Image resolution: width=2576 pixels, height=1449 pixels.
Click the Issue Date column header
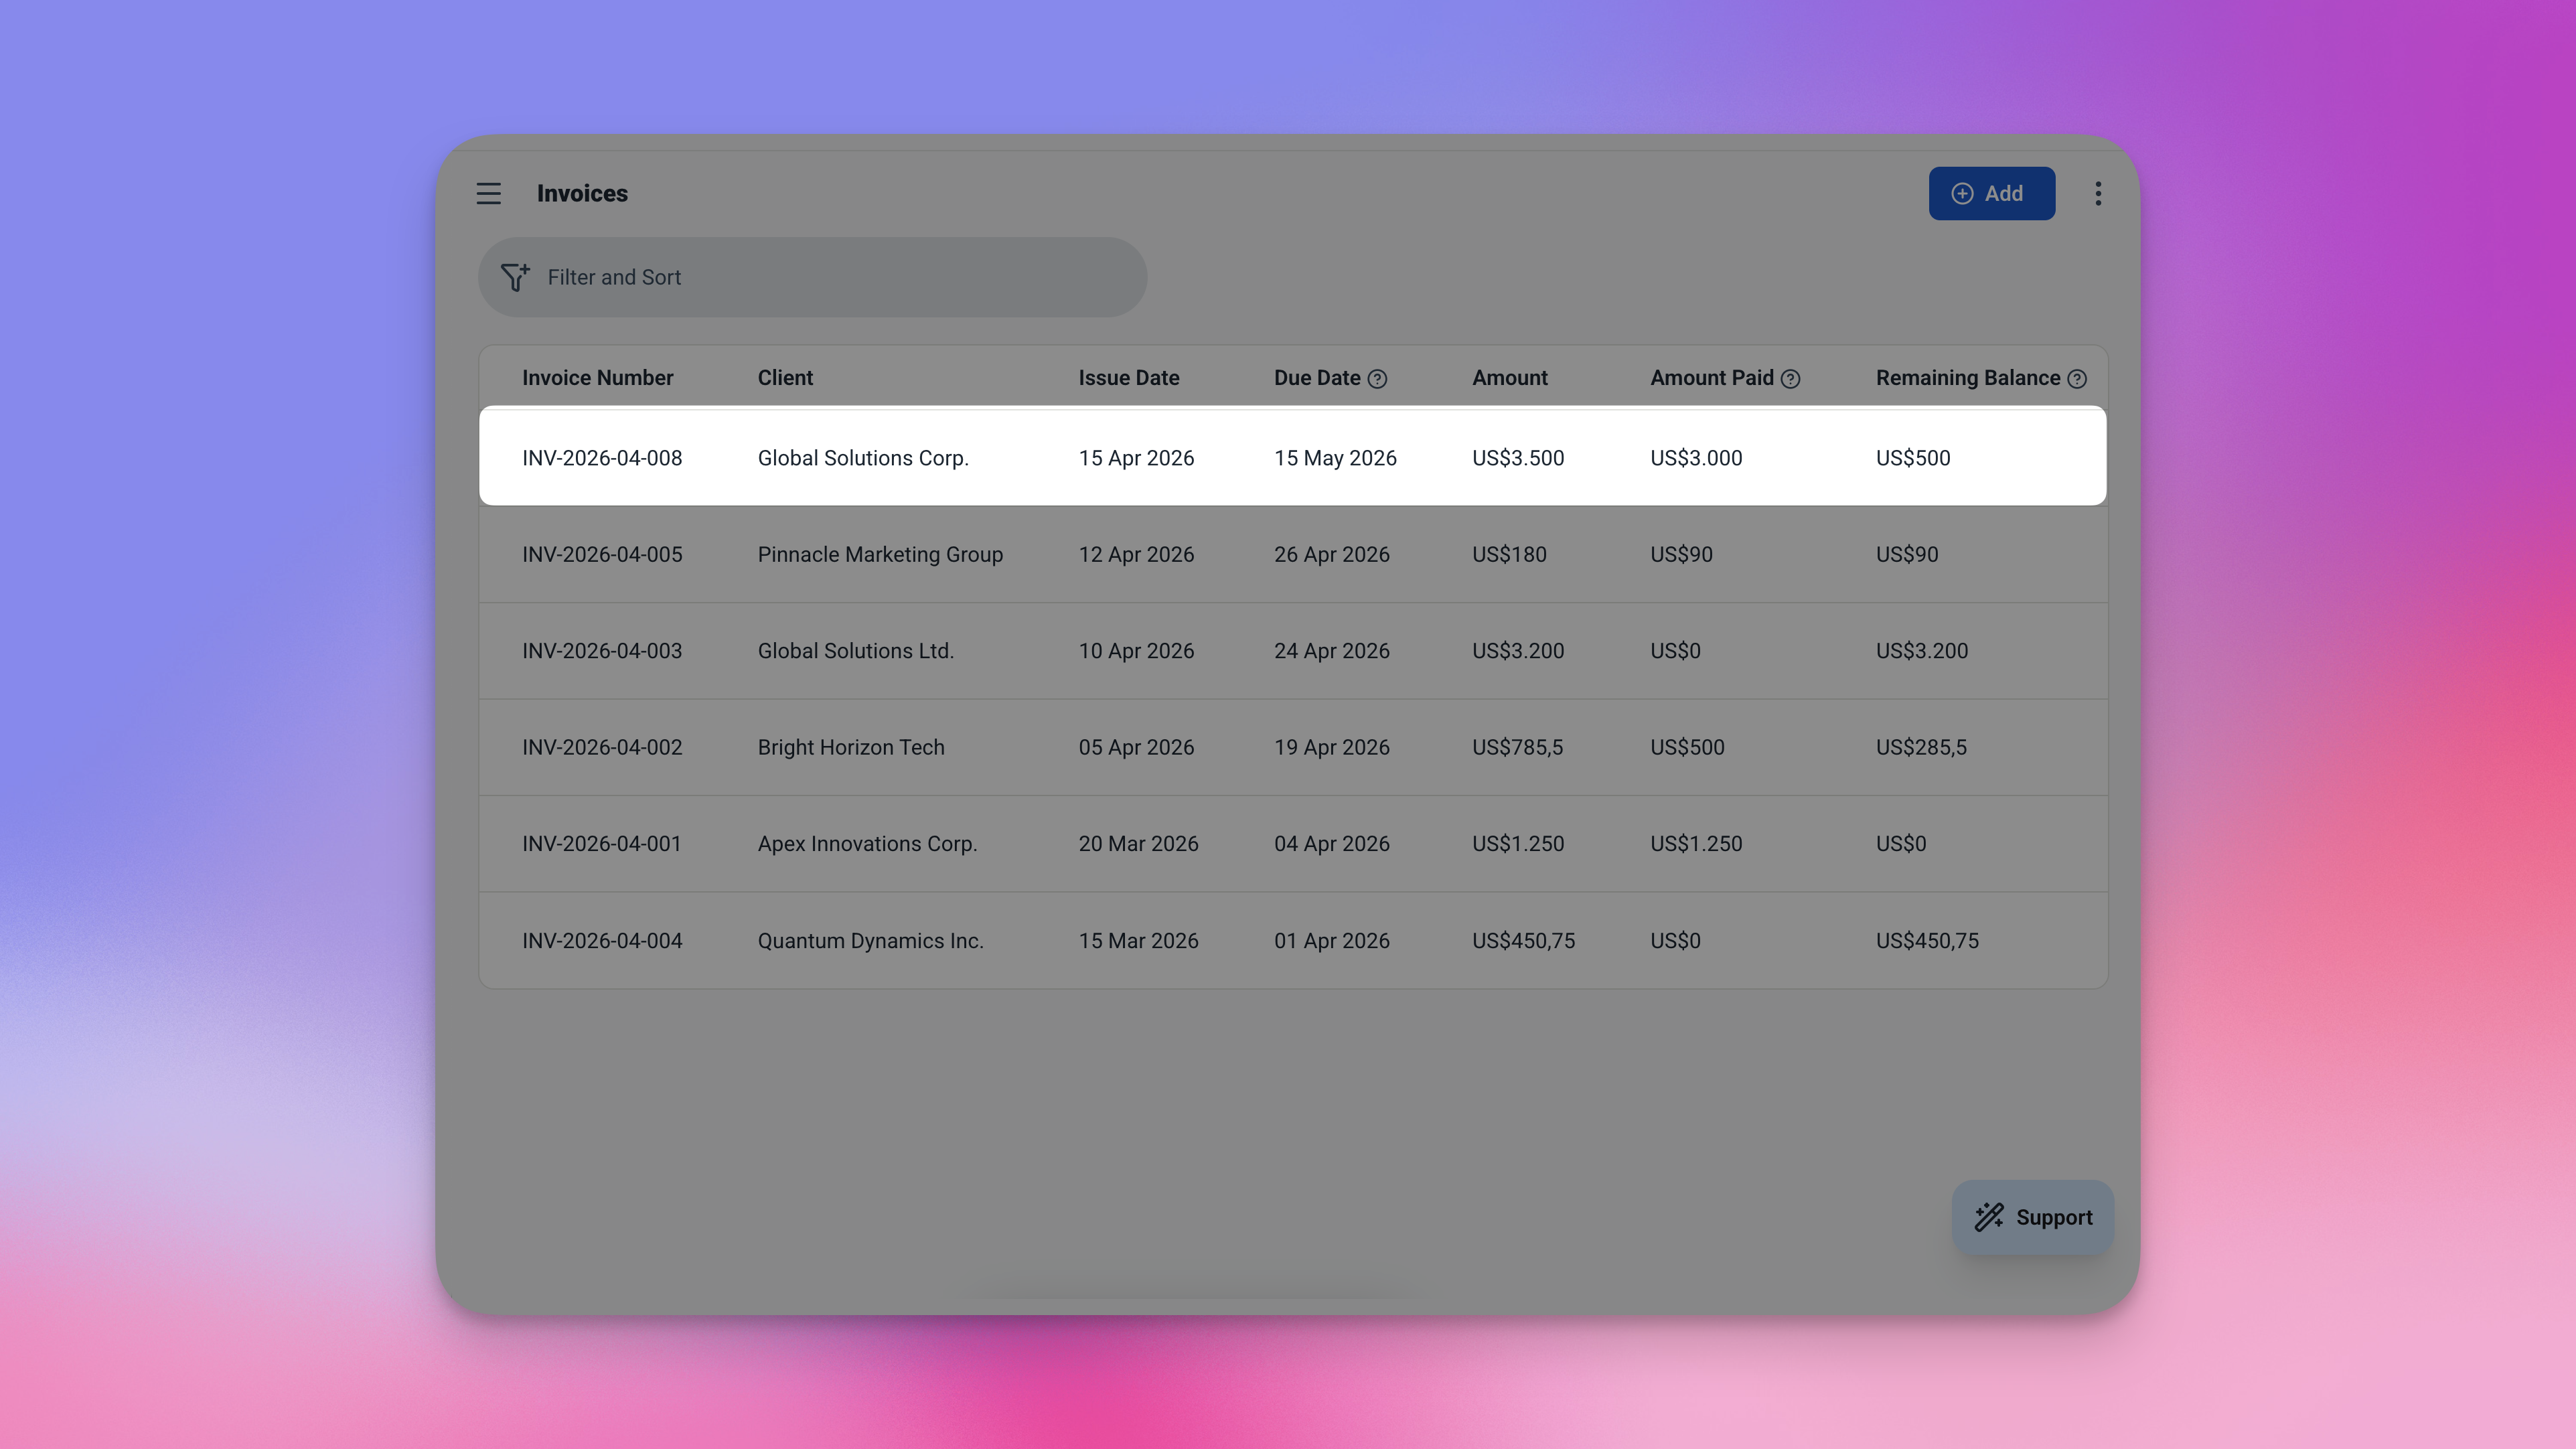coord(1128,378)
